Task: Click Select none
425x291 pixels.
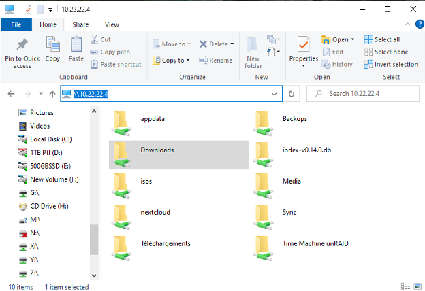Action: point(386,52)
